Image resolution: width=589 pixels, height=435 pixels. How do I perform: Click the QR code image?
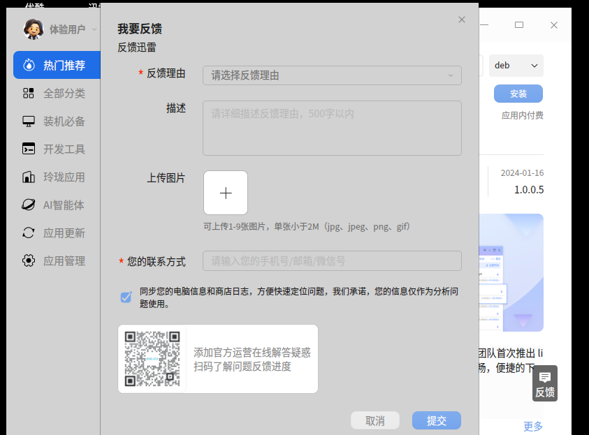coord(152,359)
